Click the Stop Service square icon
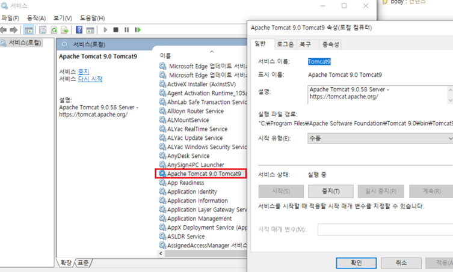 point(116,29)
